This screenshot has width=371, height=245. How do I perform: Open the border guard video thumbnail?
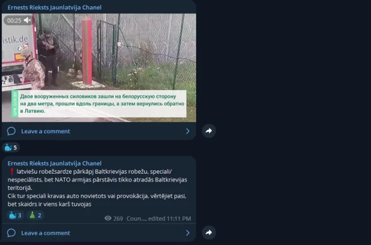click(x=99, y=67)
